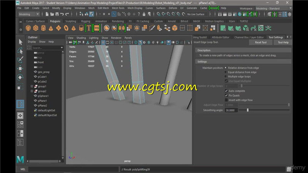Select pPlane1 in the Outliner
This screenshot has height=173, width=308.
42,101
